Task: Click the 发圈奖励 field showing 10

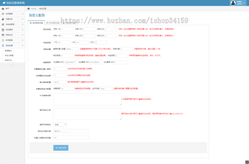Action: (x=67, y=89)
